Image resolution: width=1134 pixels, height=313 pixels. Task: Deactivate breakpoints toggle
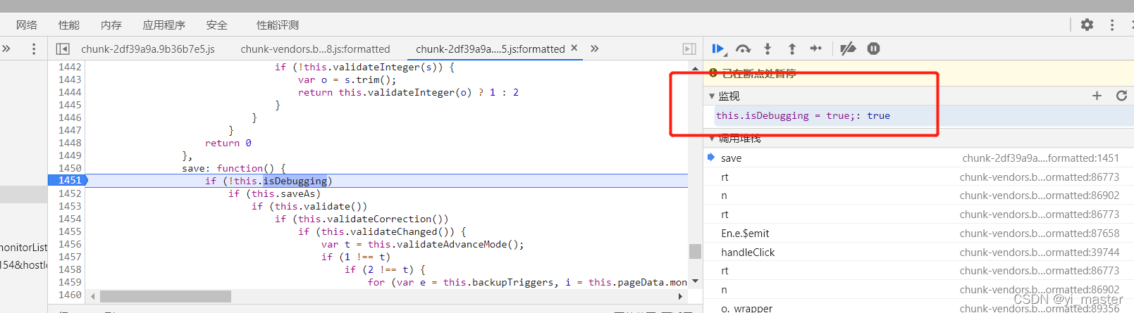coord(848,49)
